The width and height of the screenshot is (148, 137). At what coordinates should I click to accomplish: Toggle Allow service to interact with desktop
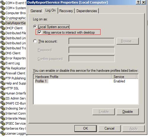39,32
